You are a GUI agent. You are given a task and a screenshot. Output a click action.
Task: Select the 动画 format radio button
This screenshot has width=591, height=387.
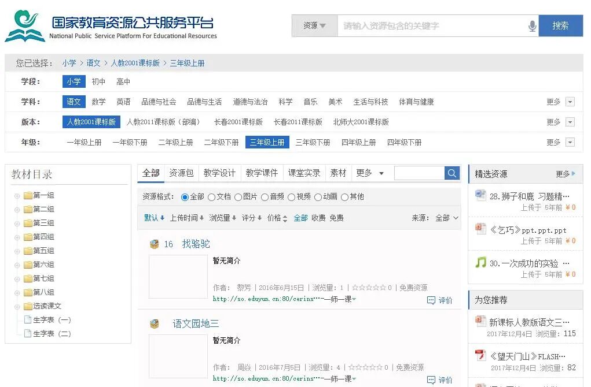point(318,197)
